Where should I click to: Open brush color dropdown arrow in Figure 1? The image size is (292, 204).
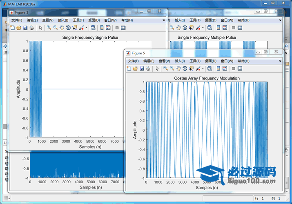tap(86, 28)
